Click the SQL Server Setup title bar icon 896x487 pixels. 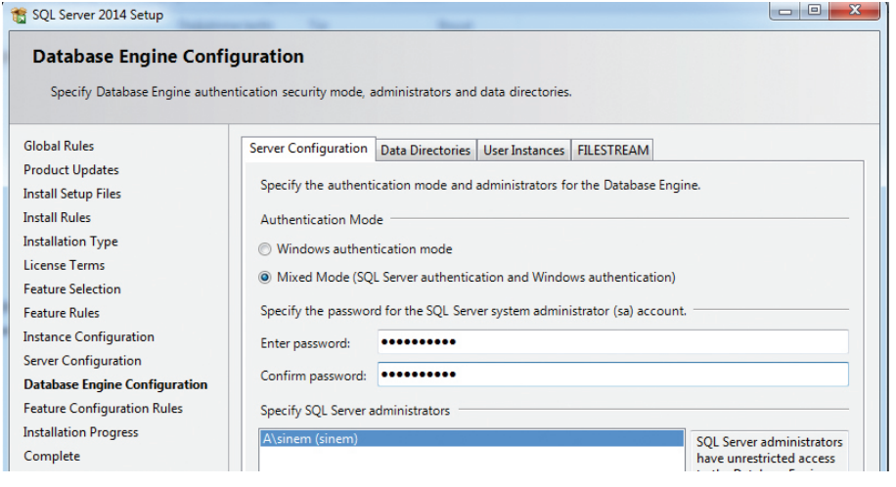[x=18, y=16]
